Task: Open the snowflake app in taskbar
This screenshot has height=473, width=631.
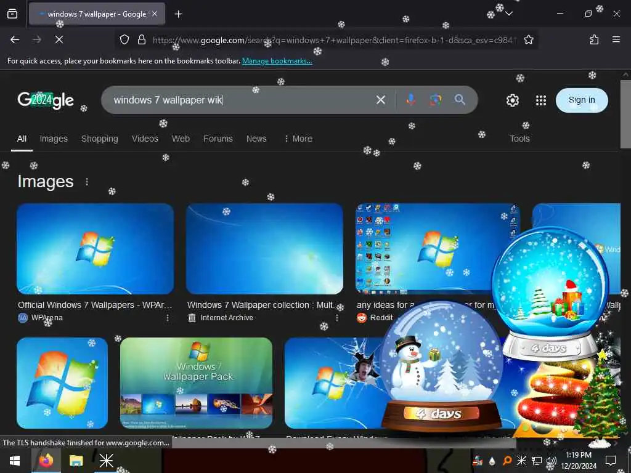Action: [106, 461]
